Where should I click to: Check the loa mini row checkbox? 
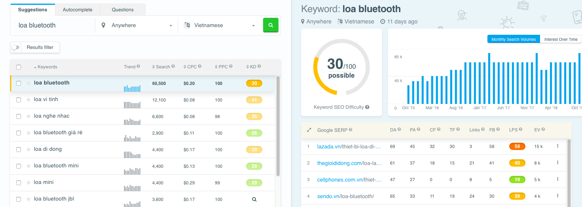(19, 183)
